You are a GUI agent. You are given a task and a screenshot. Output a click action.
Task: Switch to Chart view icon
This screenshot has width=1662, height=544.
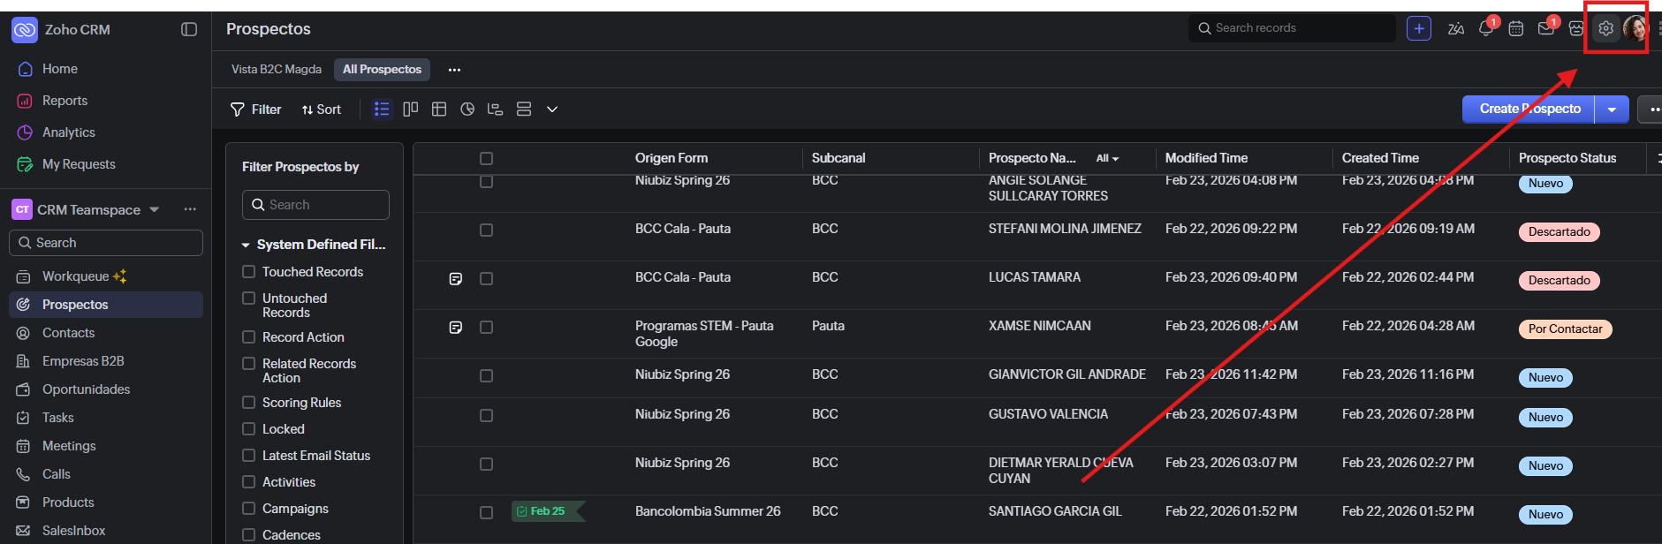pos(467,110)
